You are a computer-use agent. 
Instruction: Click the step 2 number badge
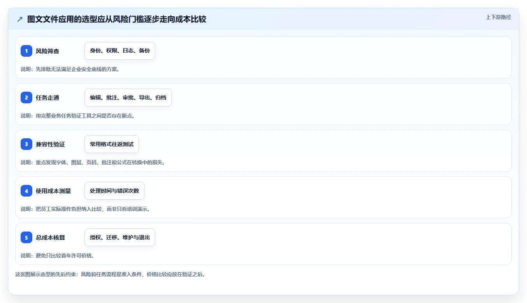tap(26, 98)
